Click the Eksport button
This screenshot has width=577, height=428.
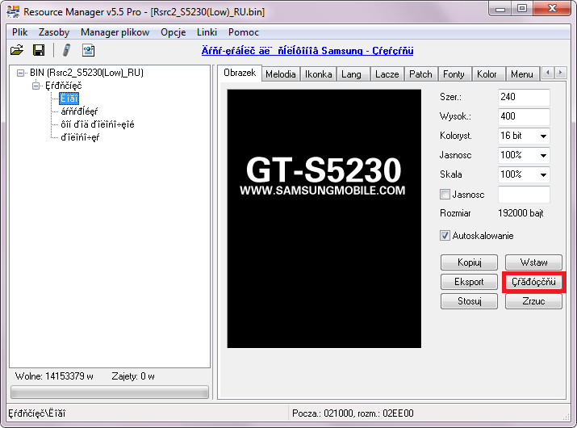(x=469, y=282)
